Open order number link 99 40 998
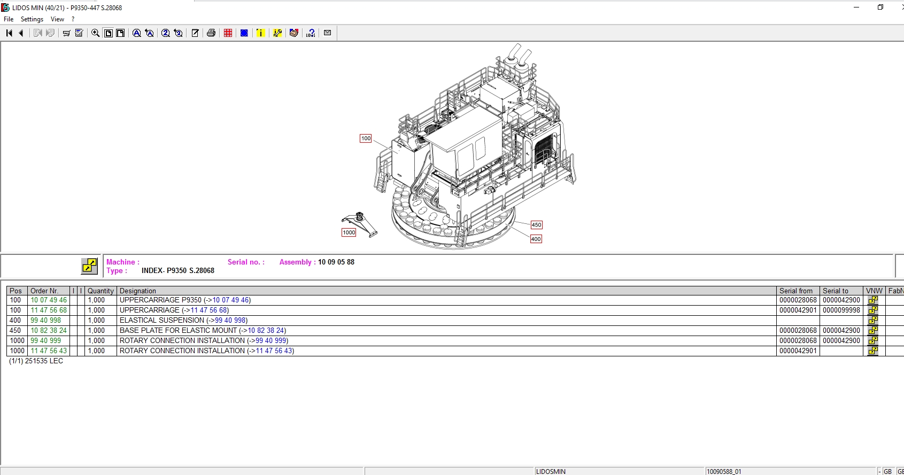 pyautogui.click(x=45, y=321)
